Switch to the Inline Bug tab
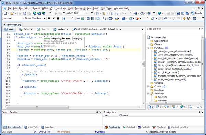This screenshot has height=135, width=206. coord(48,127)
